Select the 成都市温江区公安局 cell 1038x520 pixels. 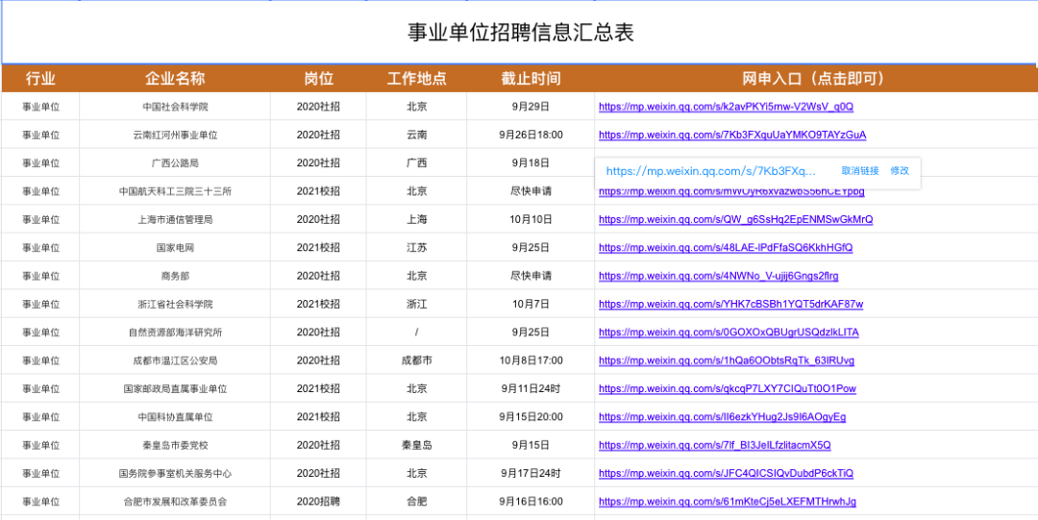[176, 360]
